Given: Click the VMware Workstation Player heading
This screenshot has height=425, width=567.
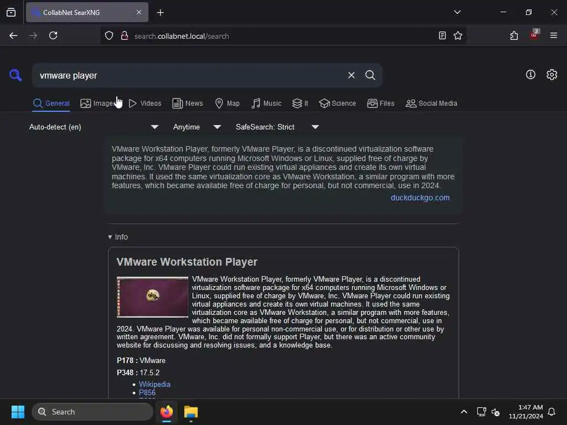Looking at the screenshot, I should [x=187, y=262].
